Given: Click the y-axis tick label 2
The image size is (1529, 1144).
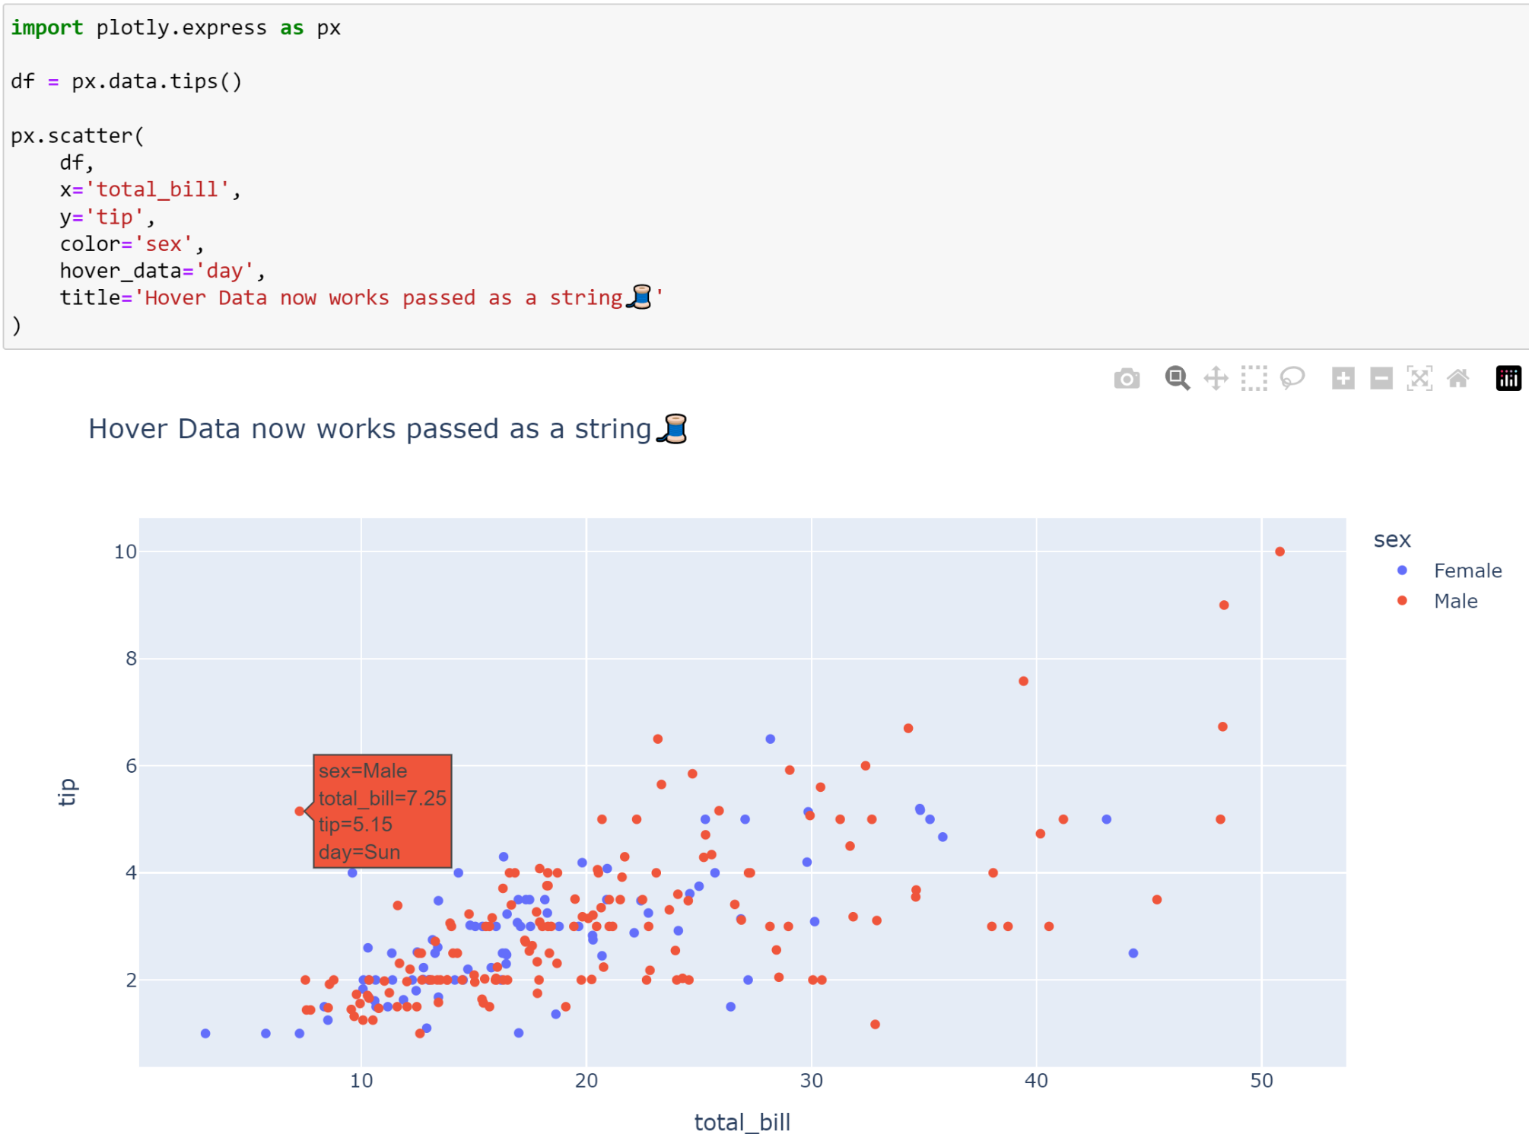Looking at the screenshot, I should pos(132,980).
